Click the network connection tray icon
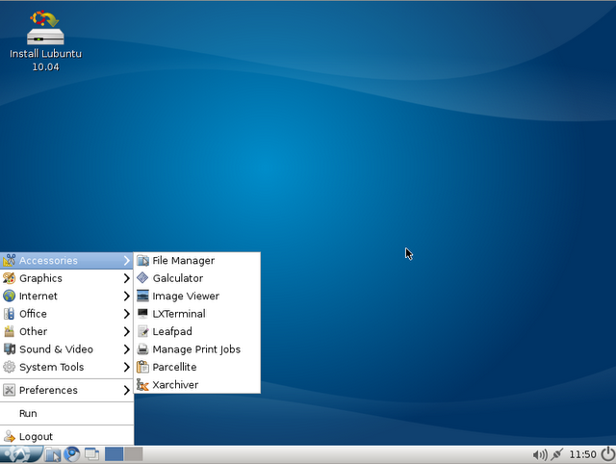Image resolution: width=616 pixels, height=464 pixels. point(556,455)
